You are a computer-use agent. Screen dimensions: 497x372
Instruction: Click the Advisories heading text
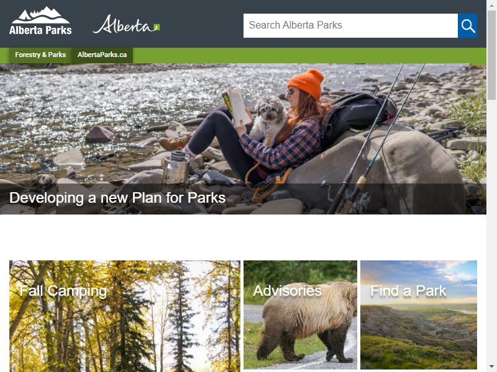click(287, 291)
